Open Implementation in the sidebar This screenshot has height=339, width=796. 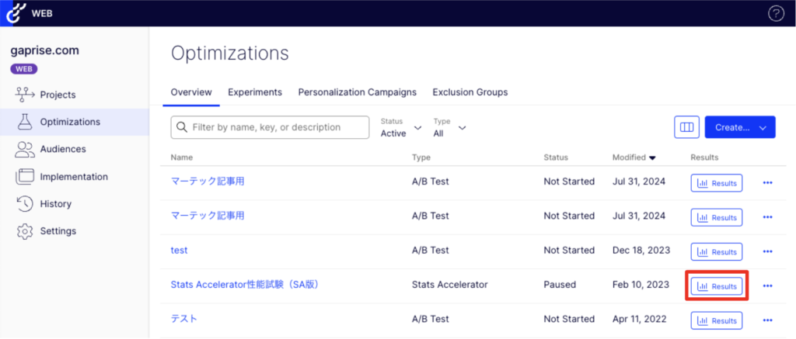pos(73,177)
